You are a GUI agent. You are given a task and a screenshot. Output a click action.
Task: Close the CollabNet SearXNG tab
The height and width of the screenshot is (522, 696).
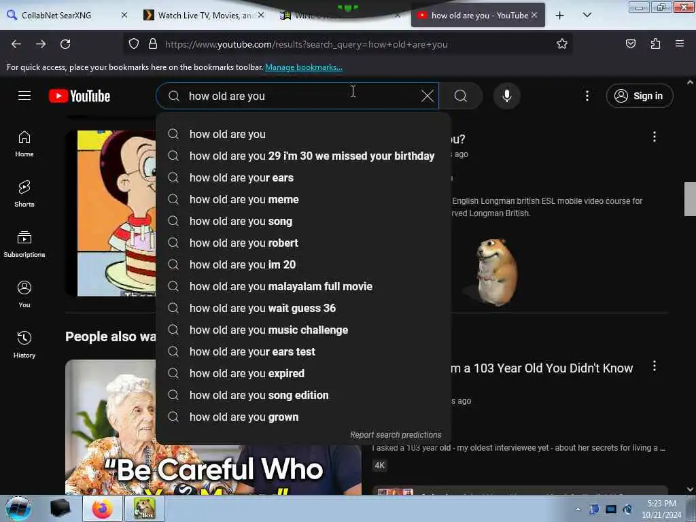click(x=124, y=16)
